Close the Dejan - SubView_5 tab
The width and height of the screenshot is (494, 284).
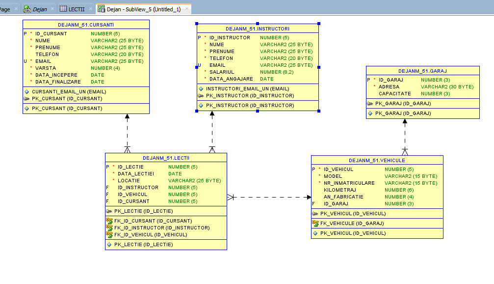click(x=187, y=8)
